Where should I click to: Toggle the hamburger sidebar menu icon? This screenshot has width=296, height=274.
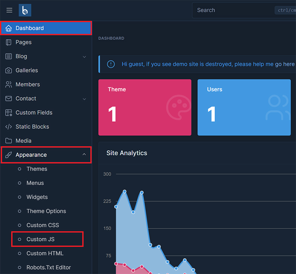(x=9, y=10)
